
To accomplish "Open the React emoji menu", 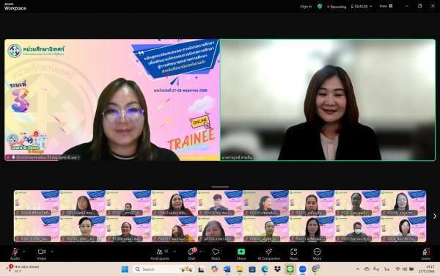I will click(x=216, y=254).
